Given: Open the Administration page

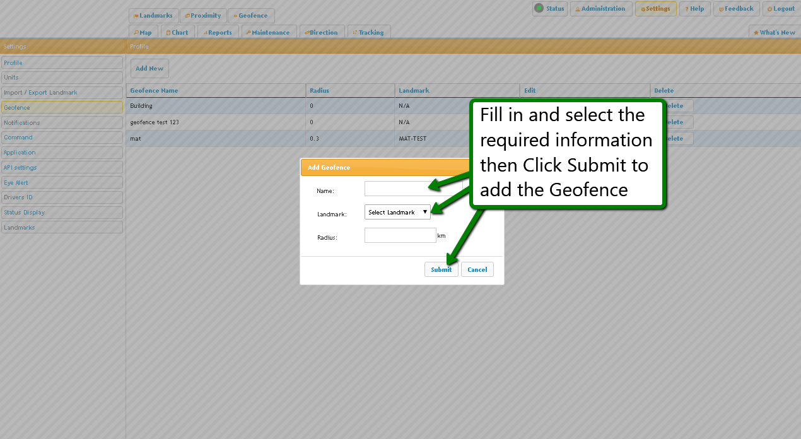Looking at the screenshot, I should click(601, 9).
